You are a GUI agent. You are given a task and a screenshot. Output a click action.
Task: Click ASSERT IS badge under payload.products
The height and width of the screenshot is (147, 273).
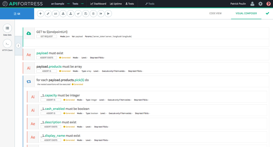(46, 71)
